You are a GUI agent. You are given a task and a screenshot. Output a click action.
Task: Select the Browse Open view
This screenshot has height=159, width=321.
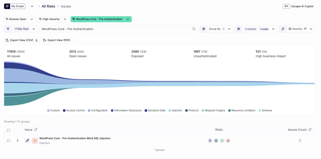coord(16,19)
